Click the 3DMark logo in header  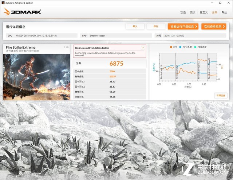tap(22, 12)
